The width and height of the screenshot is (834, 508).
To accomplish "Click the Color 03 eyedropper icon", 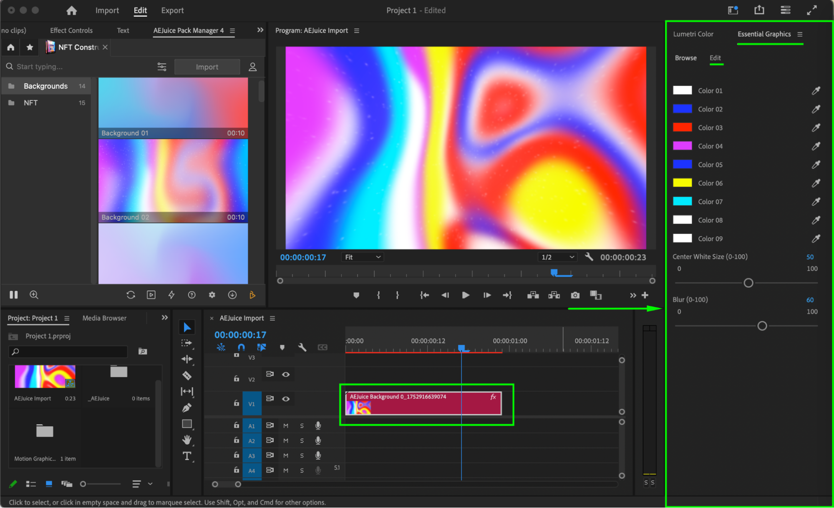I will pyautogui.click(x=816, y=128).
